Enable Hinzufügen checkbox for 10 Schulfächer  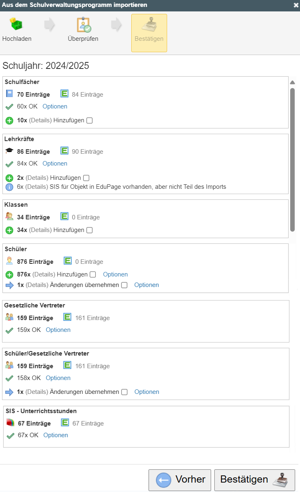(x=90, y=121)
